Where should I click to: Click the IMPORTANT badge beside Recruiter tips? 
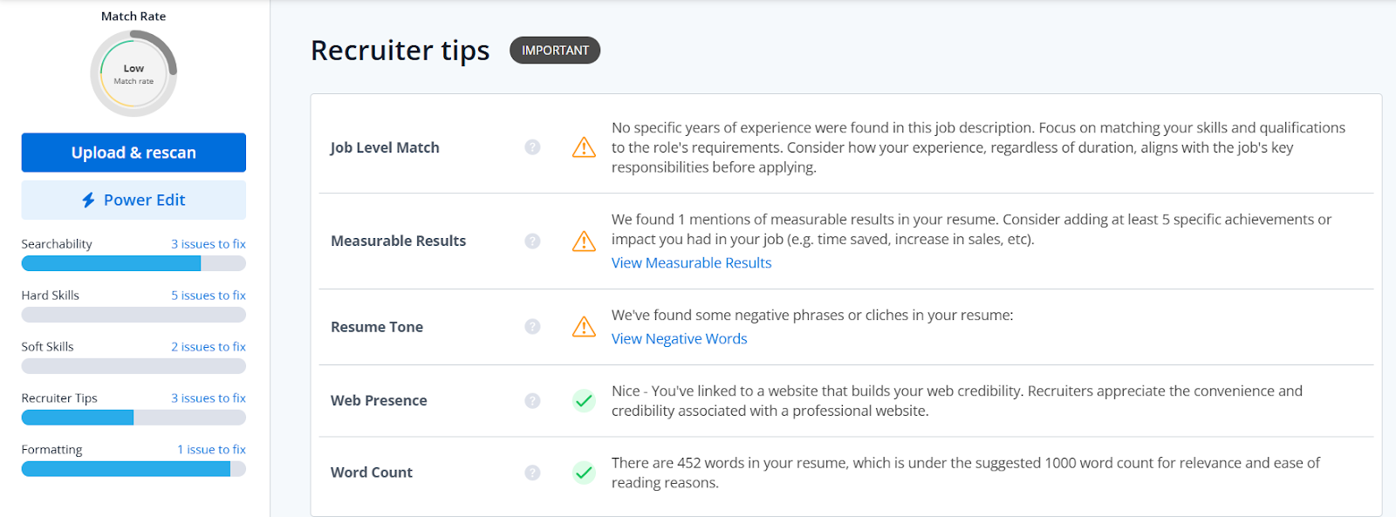click(x=555, y=51)
